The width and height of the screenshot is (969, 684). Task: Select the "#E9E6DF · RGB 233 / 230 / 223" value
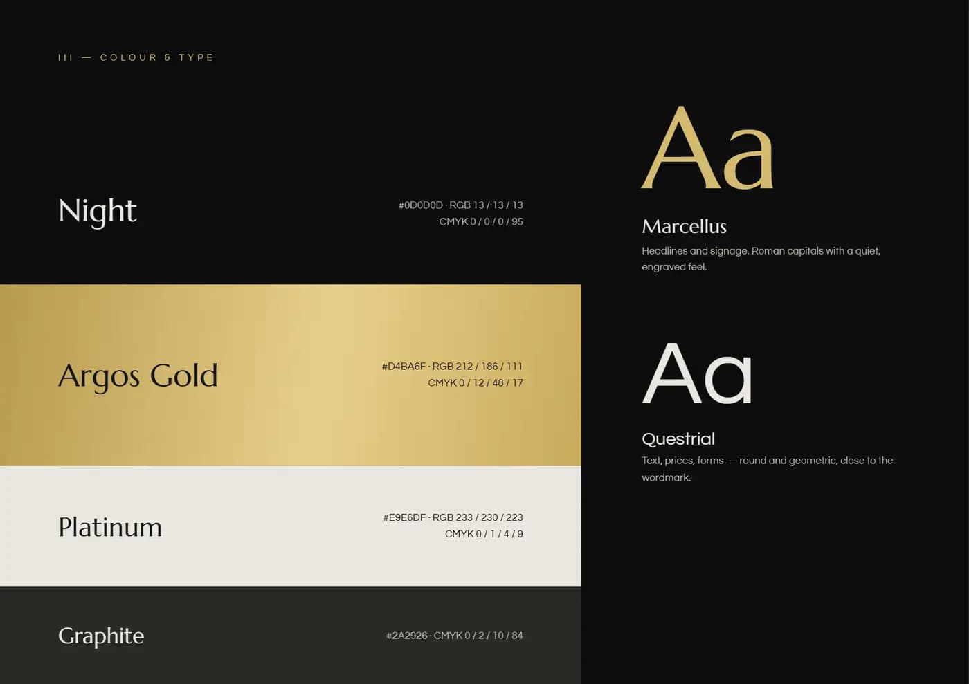click(453, 517)
